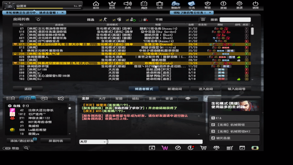
Task: Click the 进入房间 button
Action: [x=205, y=89]
